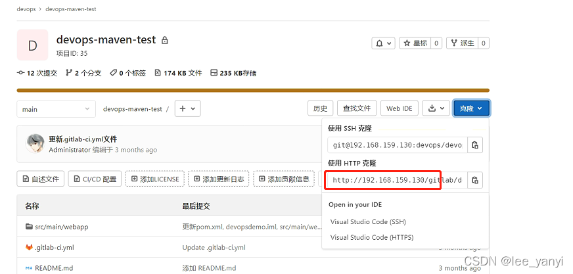
Task: Open the fork count 0 next to 派生
Action: (x=484, y=43)
